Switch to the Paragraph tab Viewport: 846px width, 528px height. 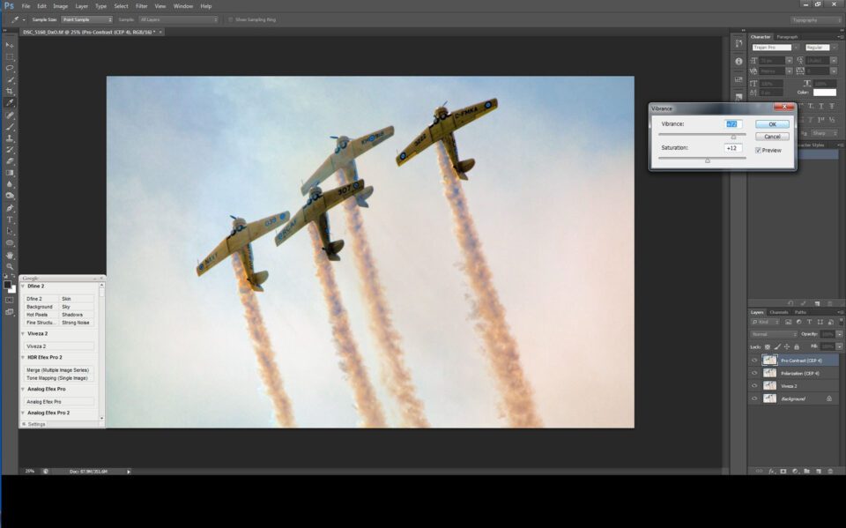pos(787,37)
